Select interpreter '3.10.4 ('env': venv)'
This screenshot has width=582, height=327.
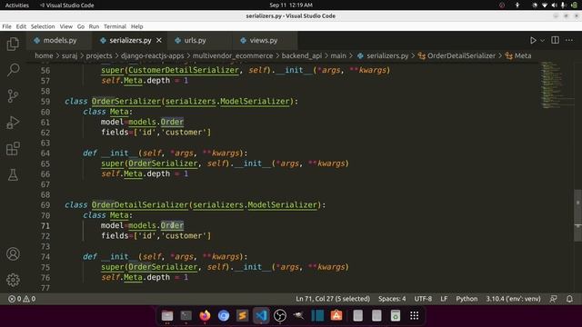[x=513, y=299]
